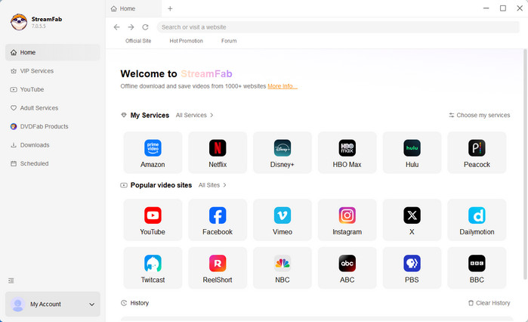
Task: Select the ABC site tile
Action: [x=347, y=268]
